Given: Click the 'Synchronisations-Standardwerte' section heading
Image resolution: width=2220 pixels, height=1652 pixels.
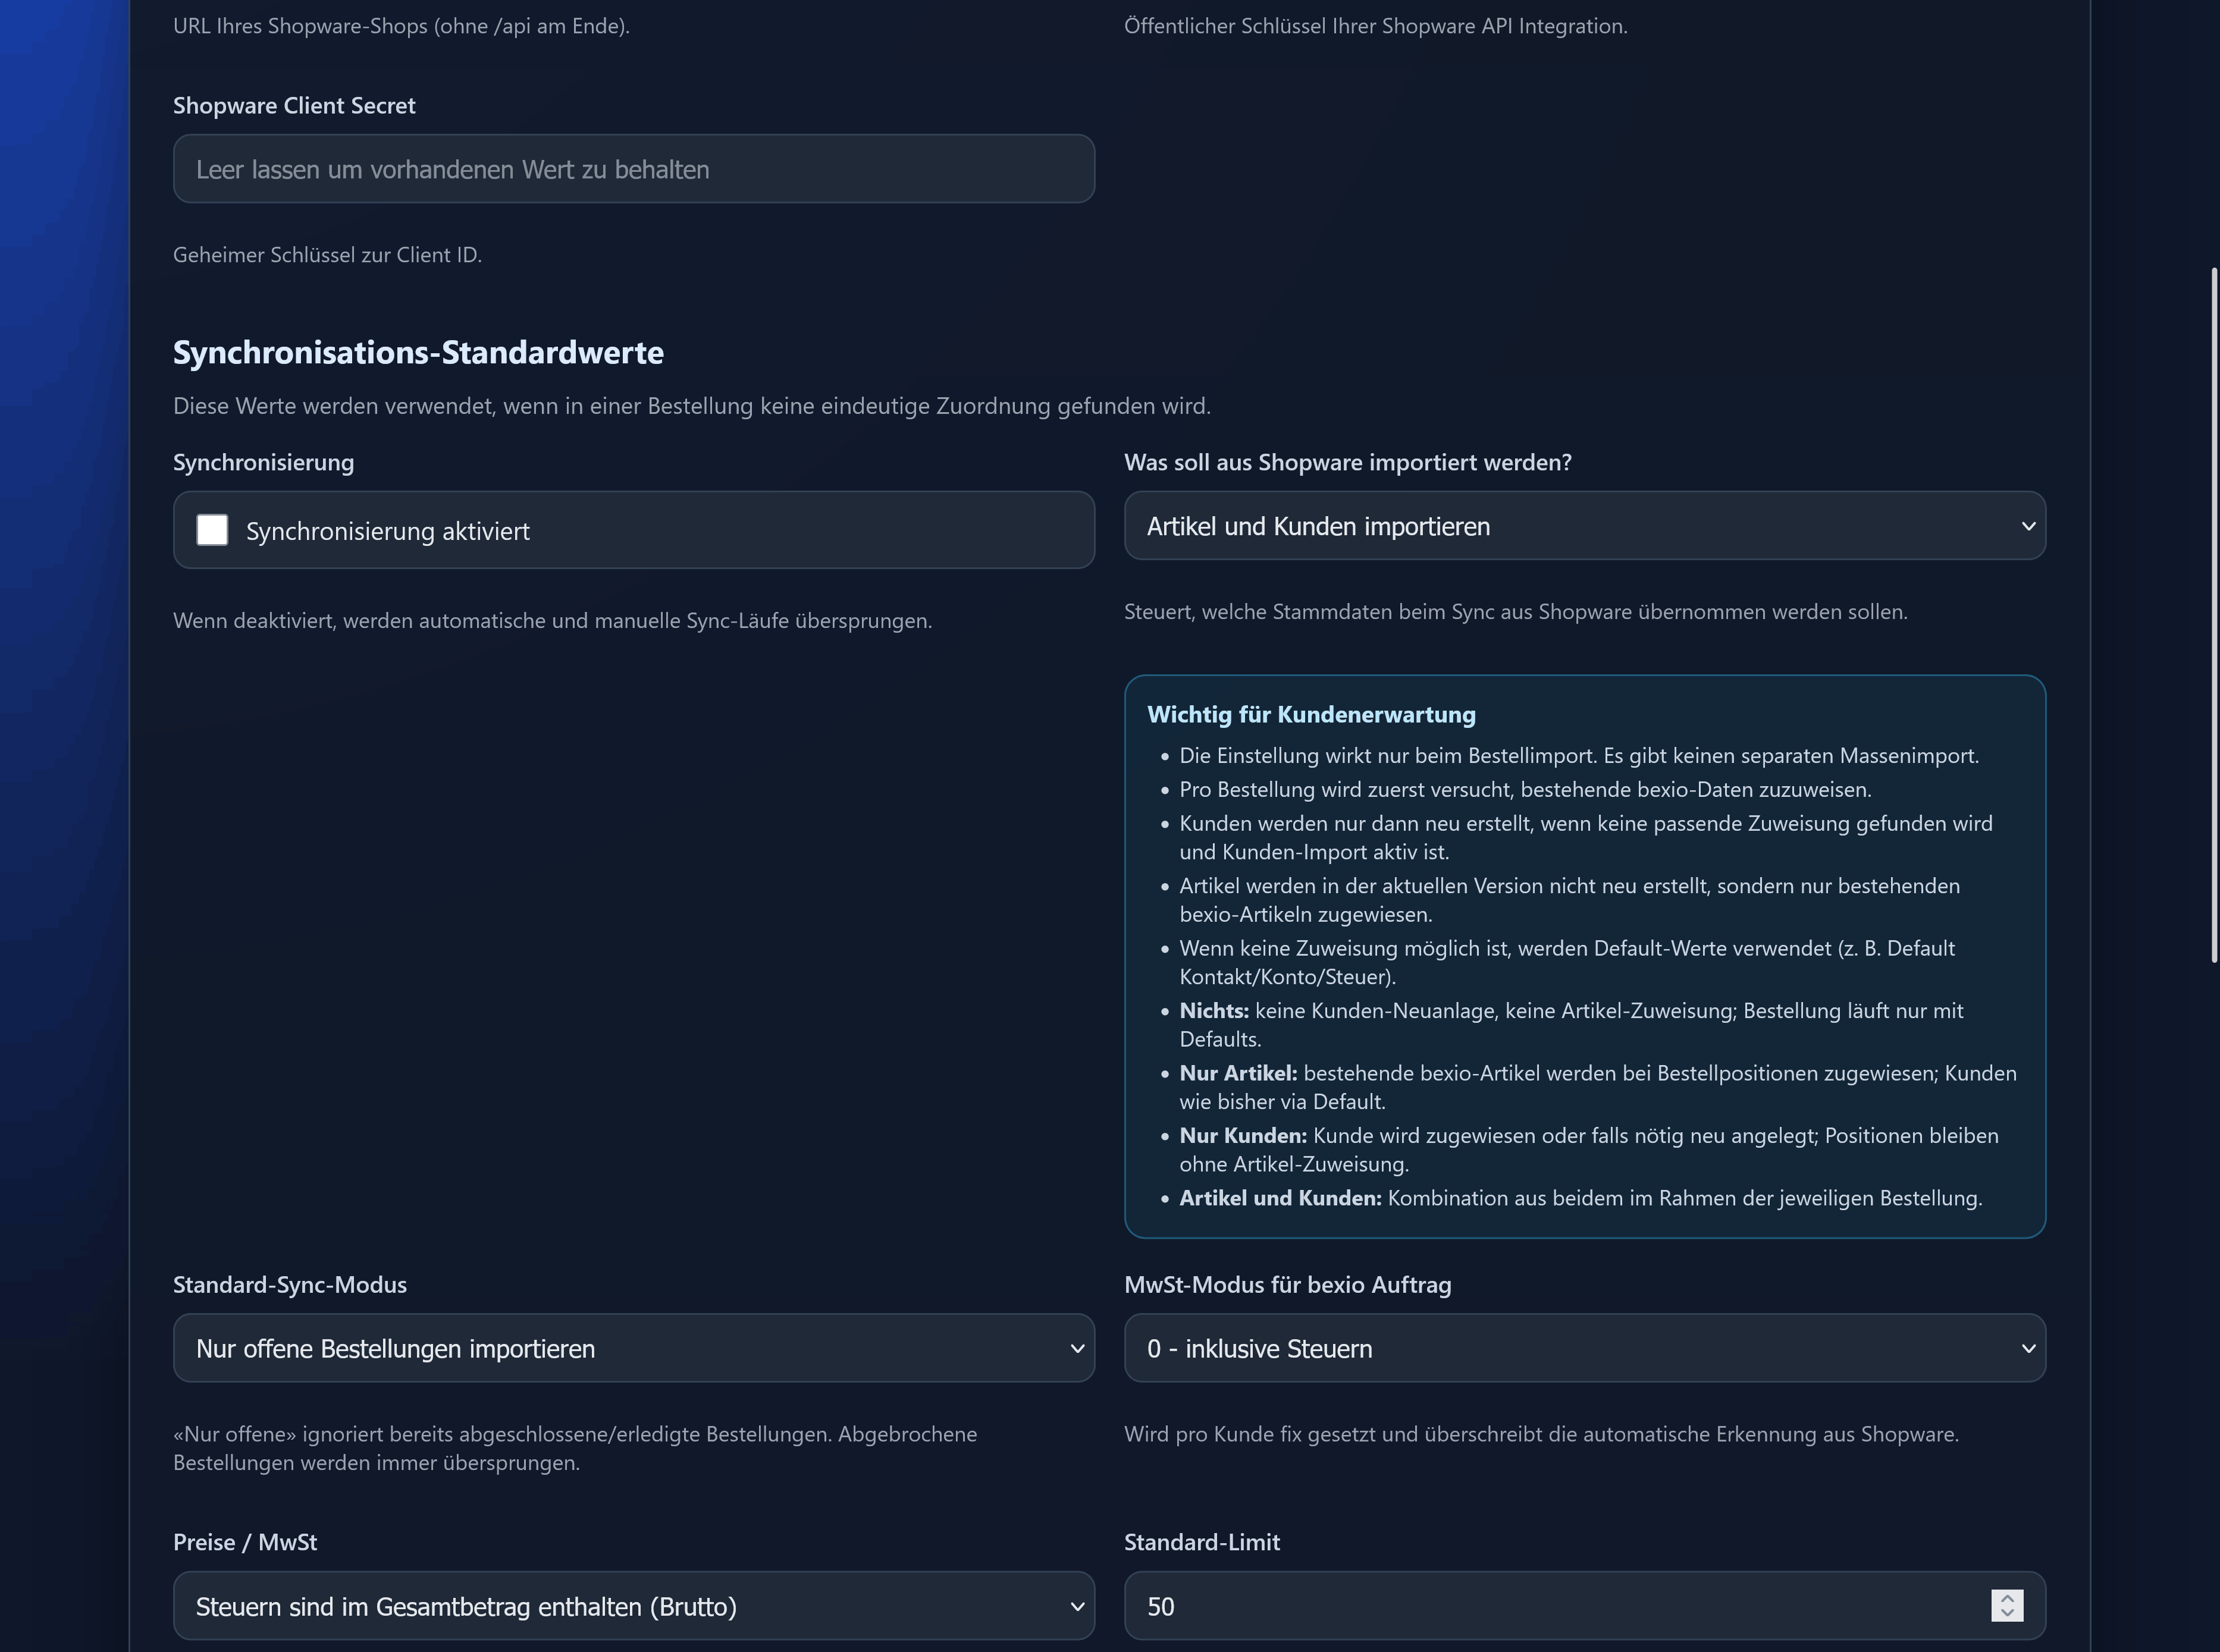Looking at the screenshot, I should pos(418,352).
